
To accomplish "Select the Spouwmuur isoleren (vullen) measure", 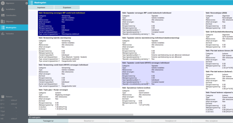I will coord(162,96).
